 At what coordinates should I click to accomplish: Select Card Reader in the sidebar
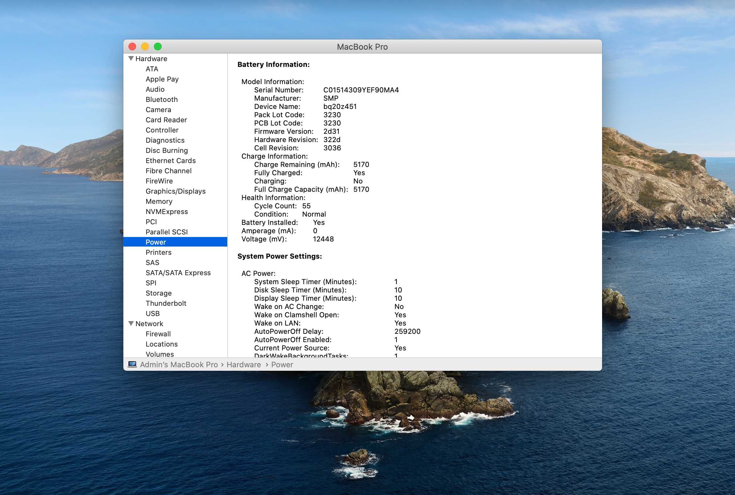click(166, 120)
